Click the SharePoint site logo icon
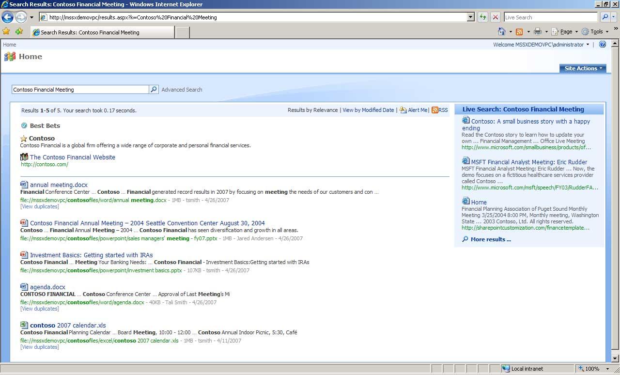The width and height of the screenshot is (620, 375). point(10,57)
